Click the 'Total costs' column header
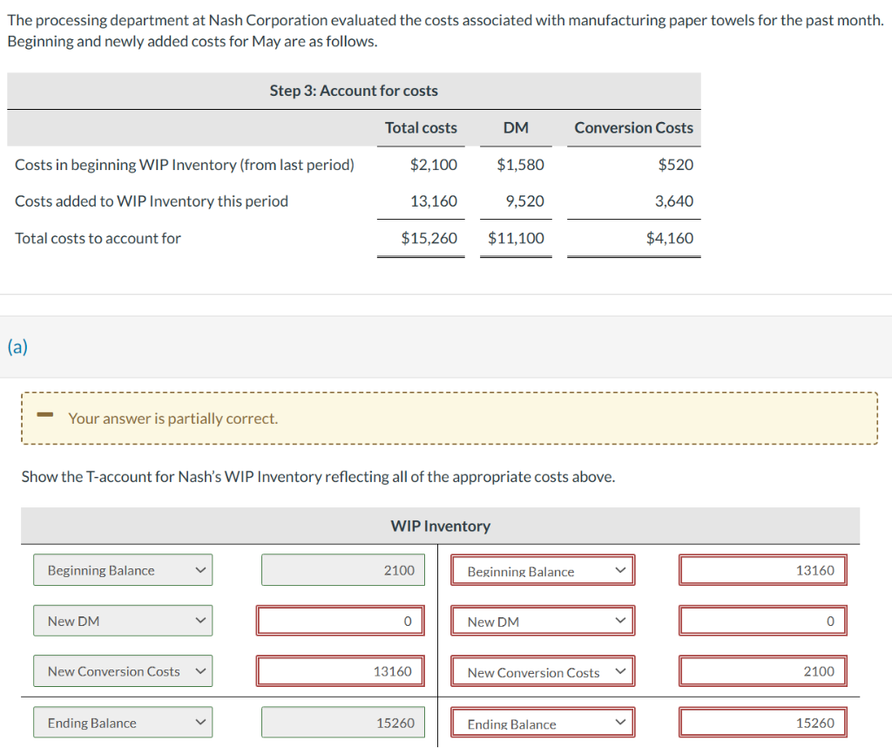This screenshot has height=748, width=892. click(x=421, y=127)
